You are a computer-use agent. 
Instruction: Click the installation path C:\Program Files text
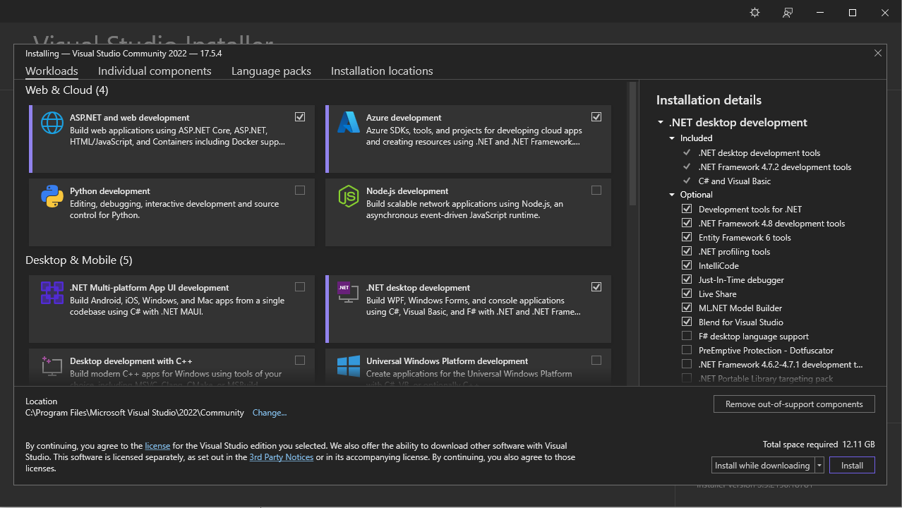tap(135, 413)
